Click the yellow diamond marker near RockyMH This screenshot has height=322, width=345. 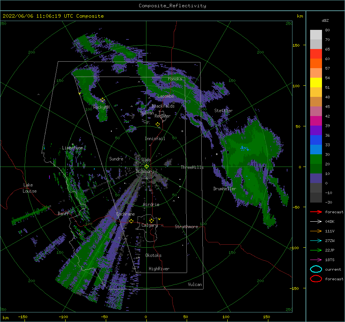tap(102, 100)
